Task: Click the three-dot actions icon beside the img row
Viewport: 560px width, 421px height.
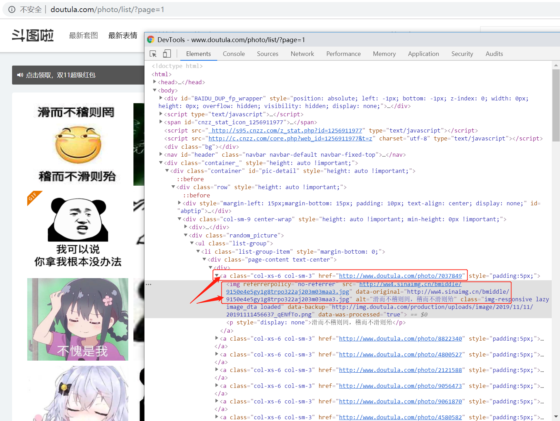Action: [149, 284]
